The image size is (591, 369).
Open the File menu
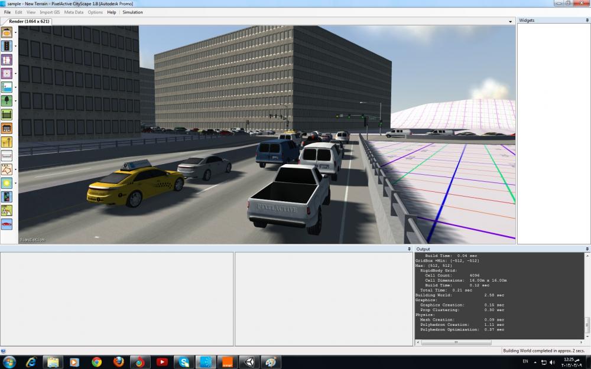[x=7, y=12]
